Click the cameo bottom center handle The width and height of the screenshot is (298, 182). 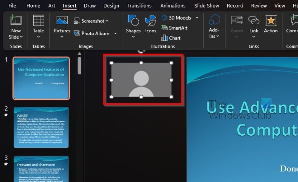point(141,97)
